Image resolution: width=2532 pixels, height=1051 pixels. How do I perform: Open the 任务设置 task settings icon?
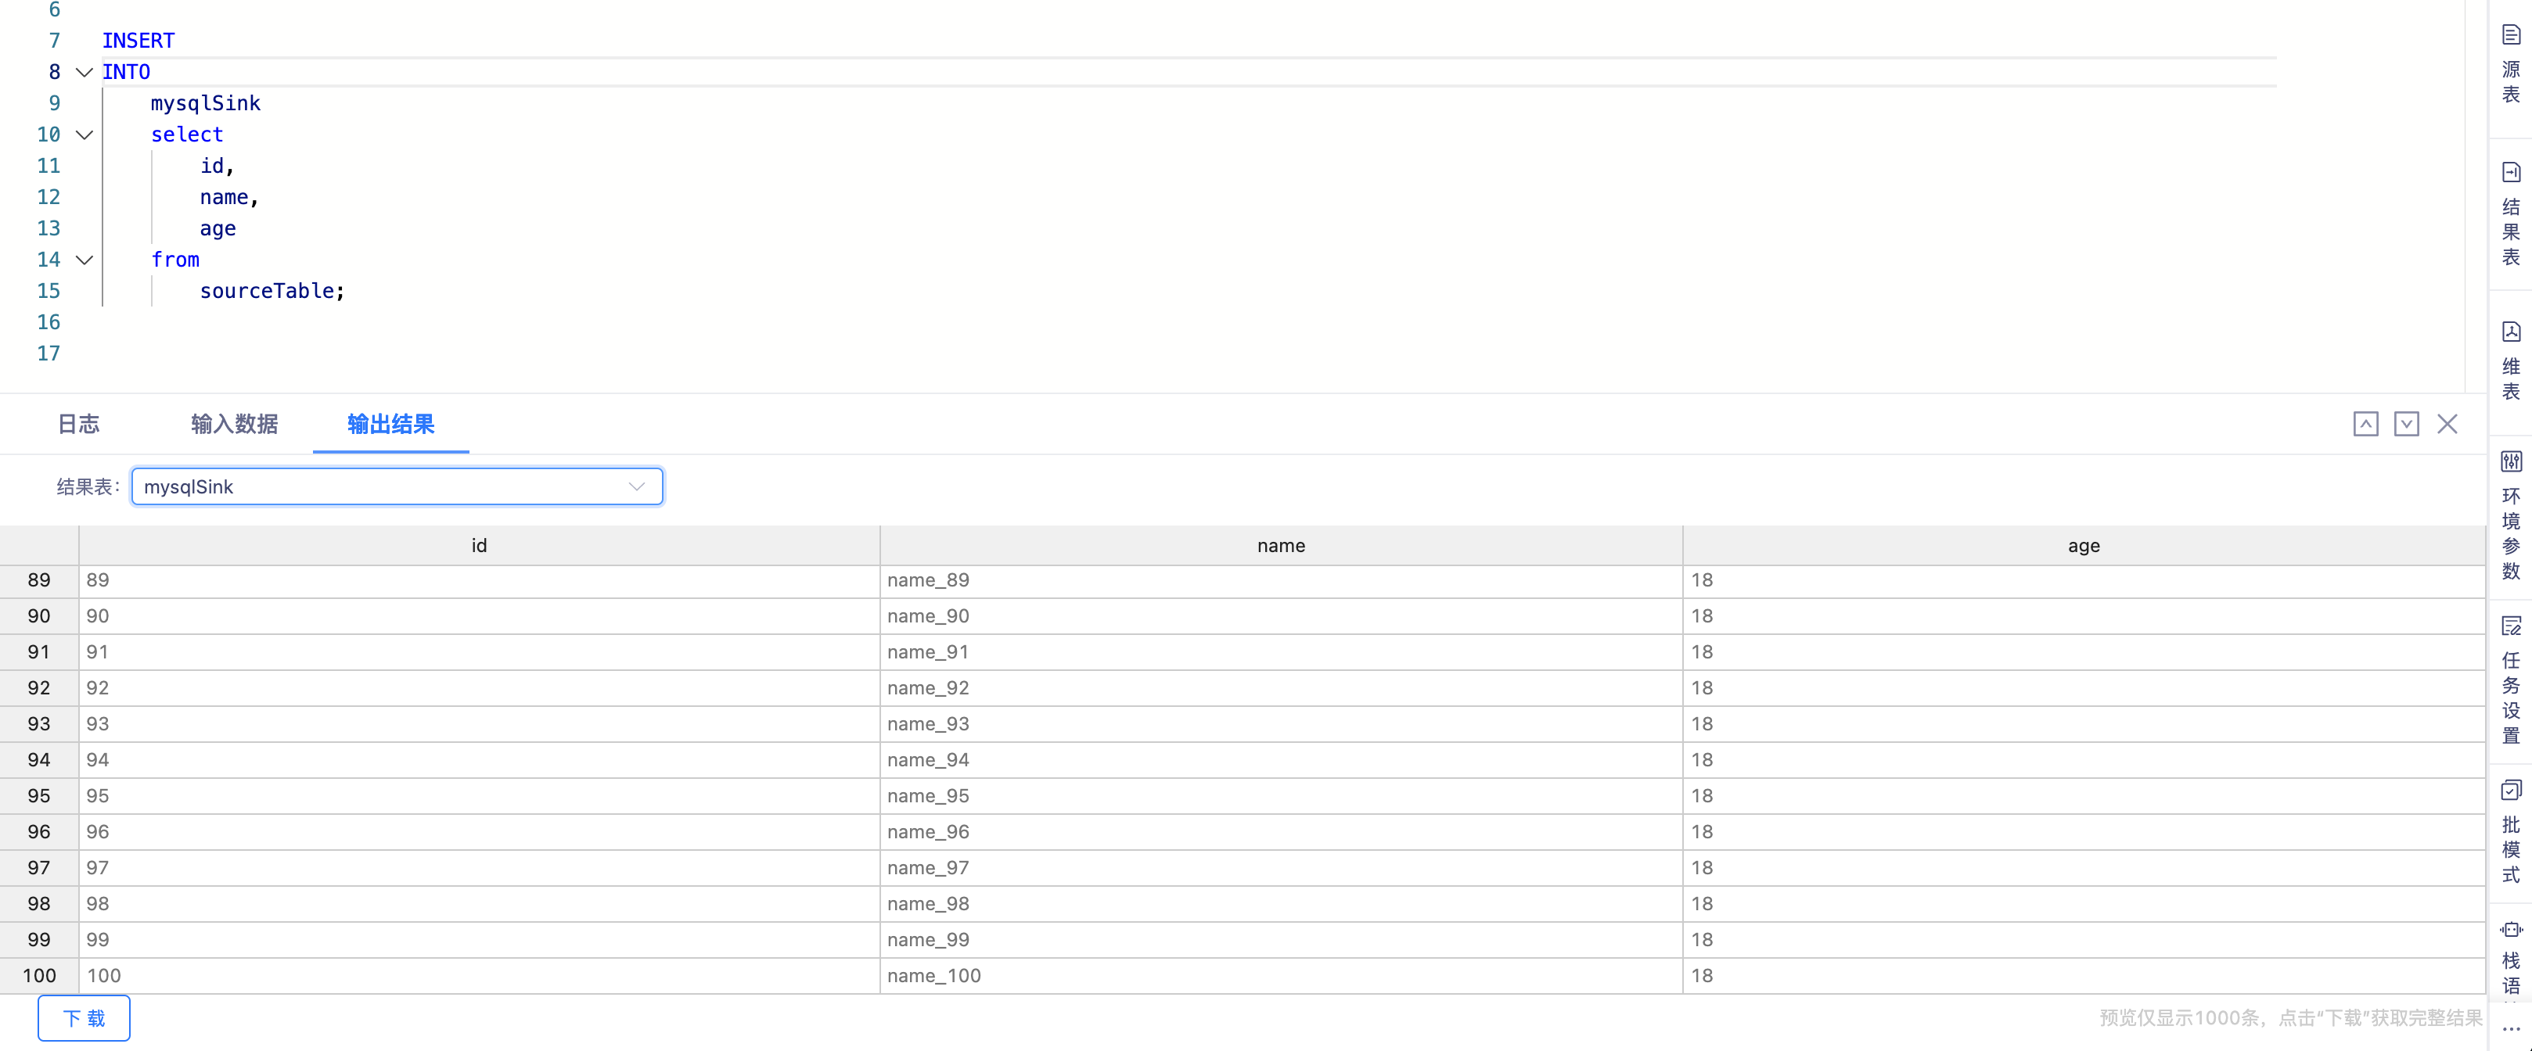2510,626
